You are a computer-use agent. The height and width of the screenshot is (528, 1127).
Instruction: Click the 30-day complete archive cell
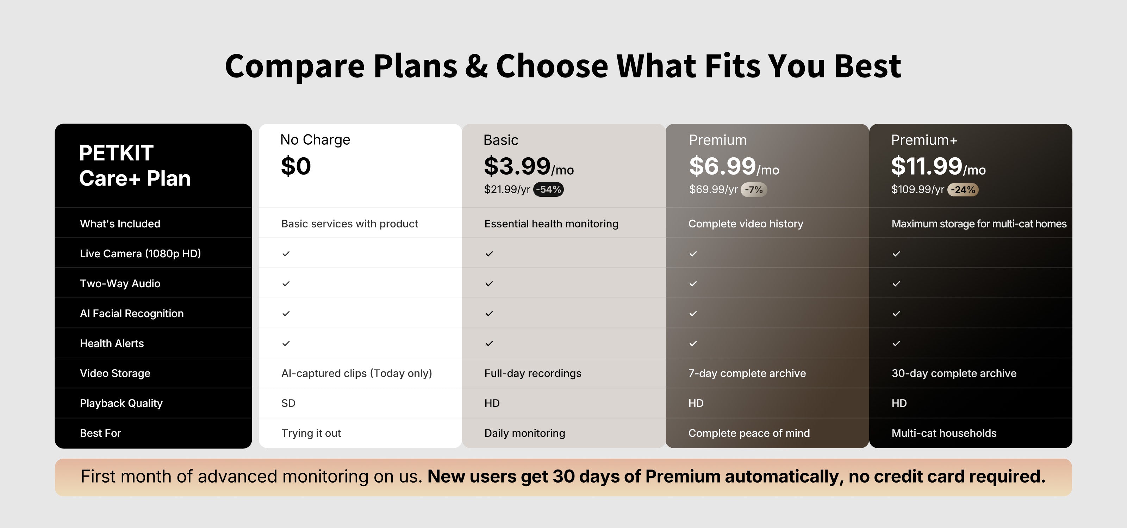pos(954,373)
